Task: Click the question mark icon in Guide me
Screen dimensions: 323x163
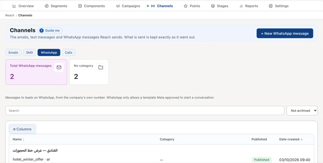Action: (x=41, y=30)
